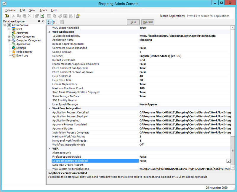Click the help question-mark toolbar icon
Image resolution: width=237 pixels, height=192 pixels.
78,16
